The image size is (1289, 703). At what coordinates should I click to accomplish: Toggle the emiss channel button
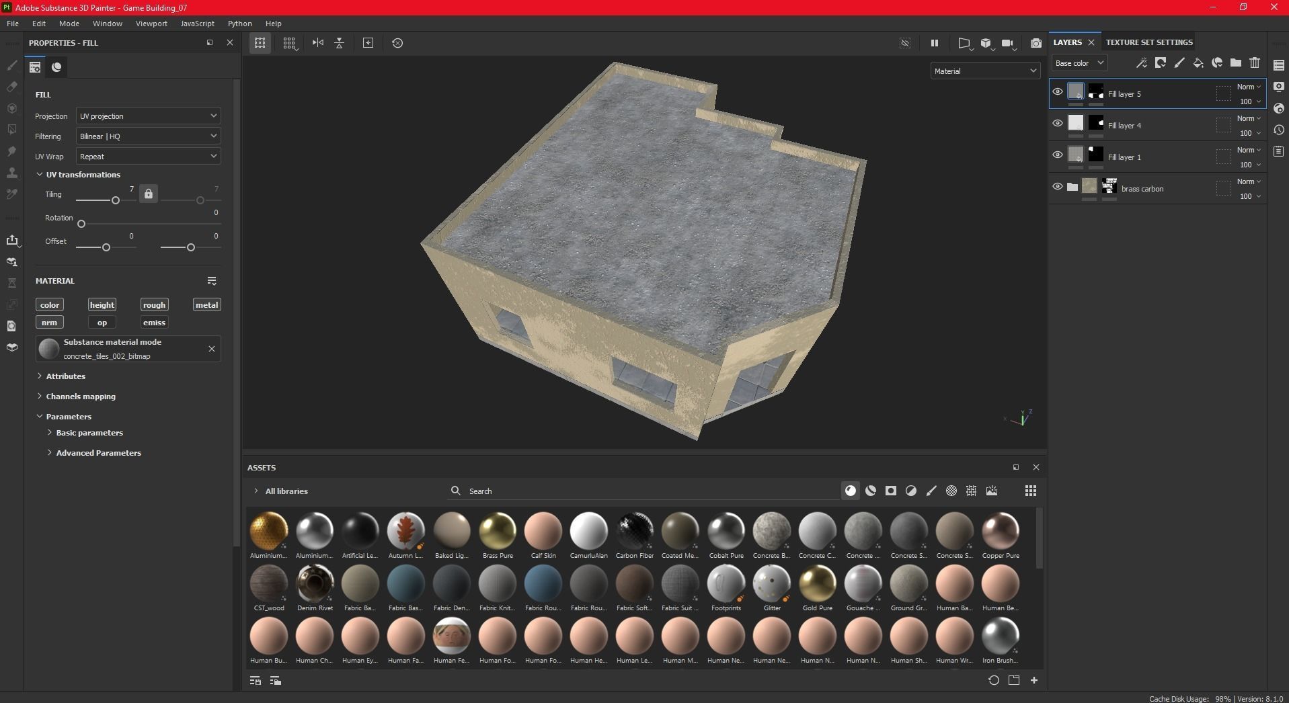pyautogui.click(x=154, y=323)
